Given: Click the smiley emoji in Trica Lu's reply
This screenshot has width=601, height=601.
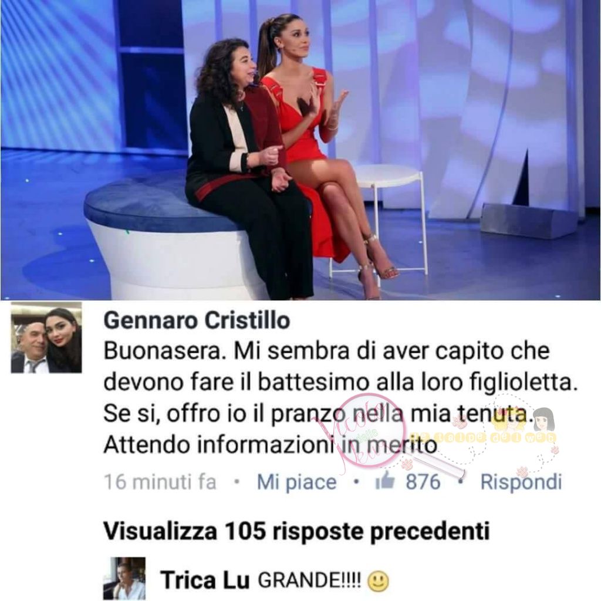Looking at the screenshot, I should 379,582.
